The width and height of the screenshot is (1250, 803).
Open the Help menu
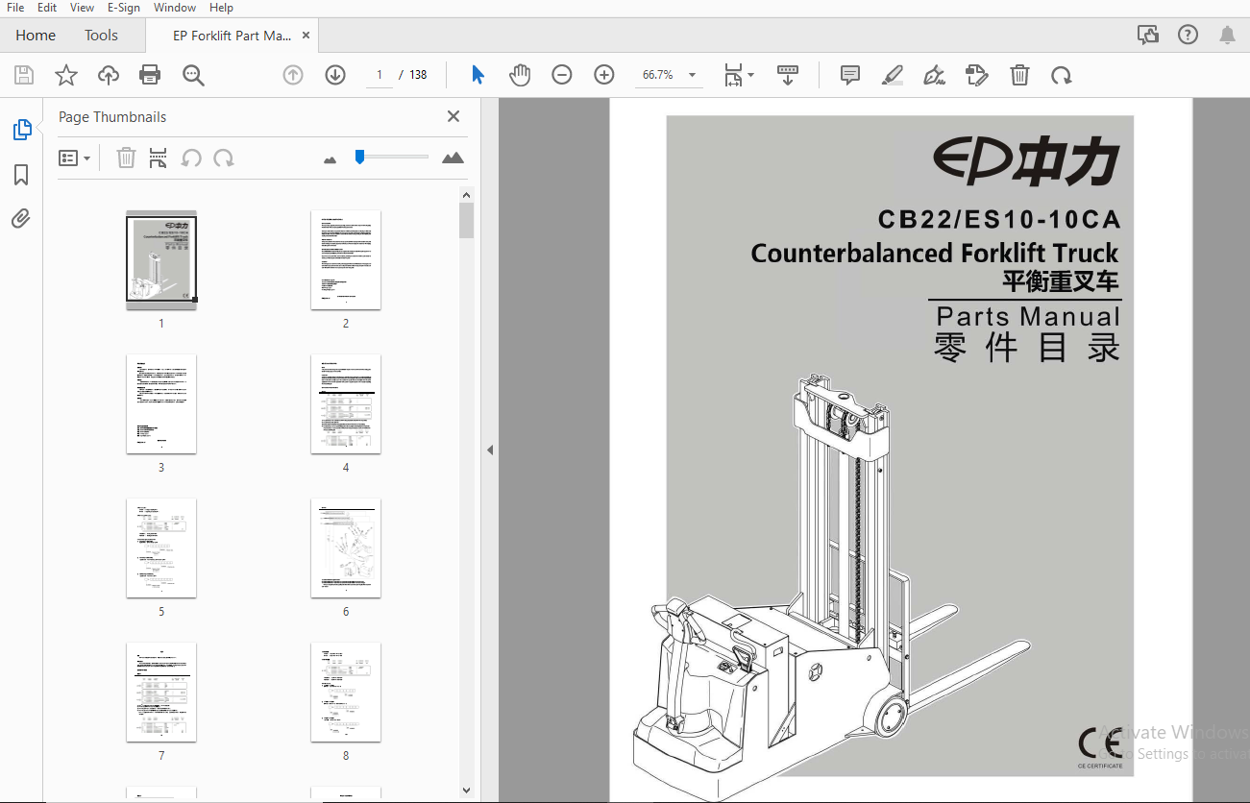pos(221,8)
